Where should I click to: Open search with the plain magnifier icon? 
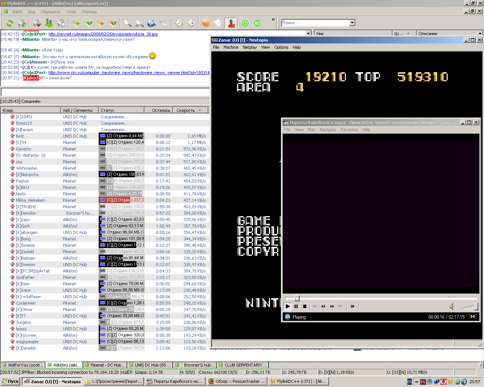127,23
